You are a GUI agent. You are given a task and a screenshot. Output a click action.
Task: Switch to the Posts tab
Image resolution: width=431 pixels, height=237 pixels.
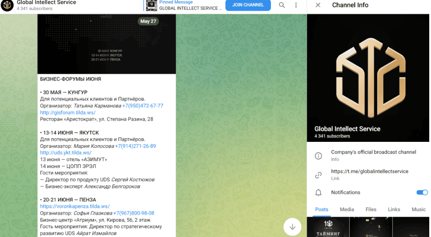(x=322, y=210)
